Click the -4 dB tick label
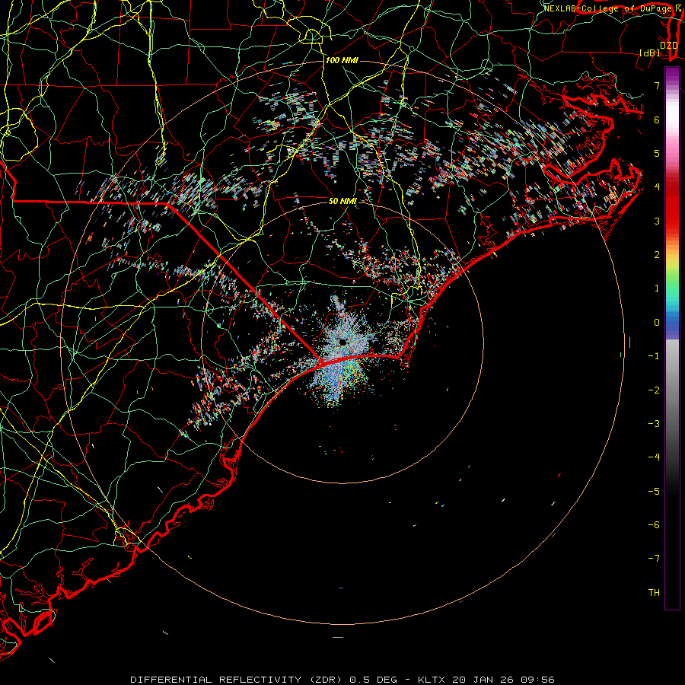Viewport: 685px width, 685px height. 654,457
